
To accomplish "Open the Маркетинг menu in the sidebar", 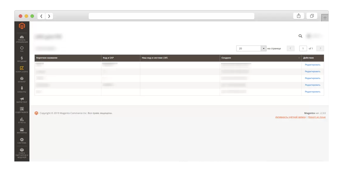I will click(x=22, y=100).
